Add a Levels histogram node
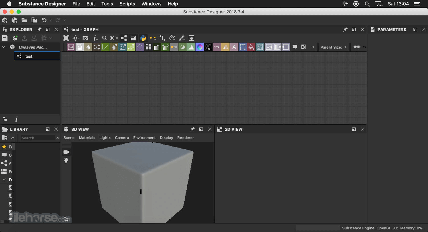428x232 pixels. coord(191,47)
